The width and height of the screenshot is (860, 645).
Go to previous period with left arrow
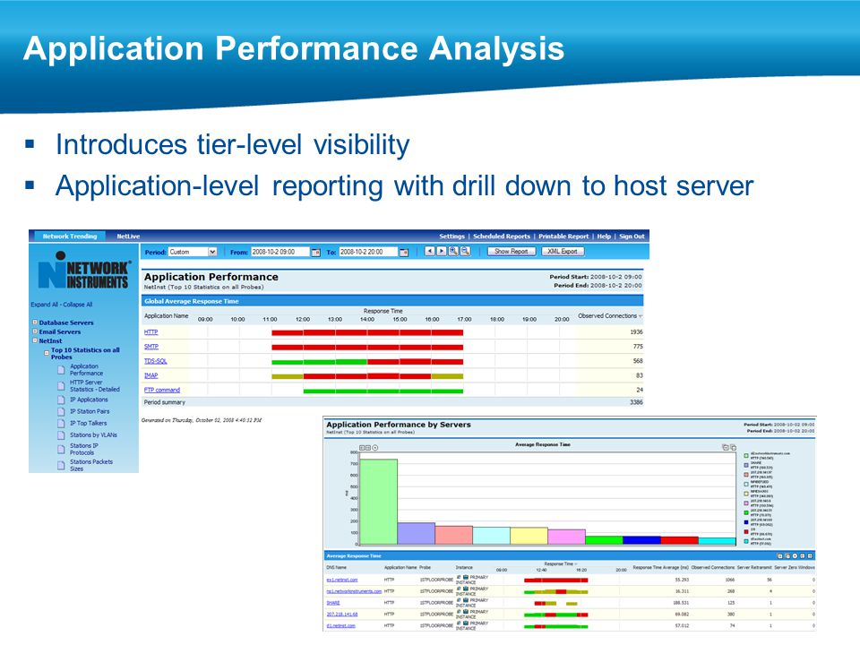coord(429,251)
